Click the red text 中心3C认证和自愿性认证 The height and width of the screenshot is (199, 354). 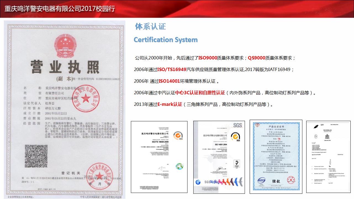coord(200,93)
